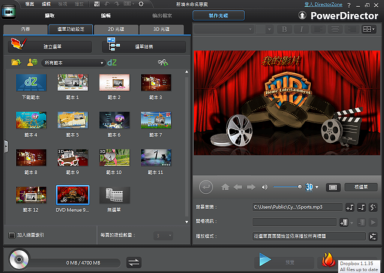Click the undo arrow in top toolbar
This screenshot has height=273, width=384.
107,4
